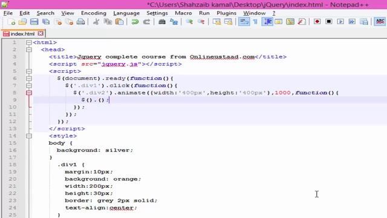This screenshot has width=387, height=218.
Task: Click the "jquery.js" src value on line 4
Action: pyautogui.click(x=120, y=64)
